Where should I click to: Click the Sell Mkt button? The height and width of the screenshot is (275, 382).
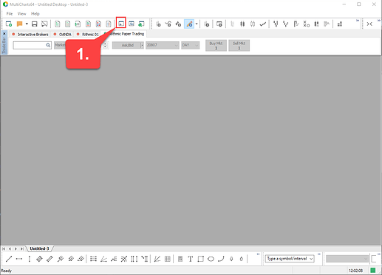239,46
